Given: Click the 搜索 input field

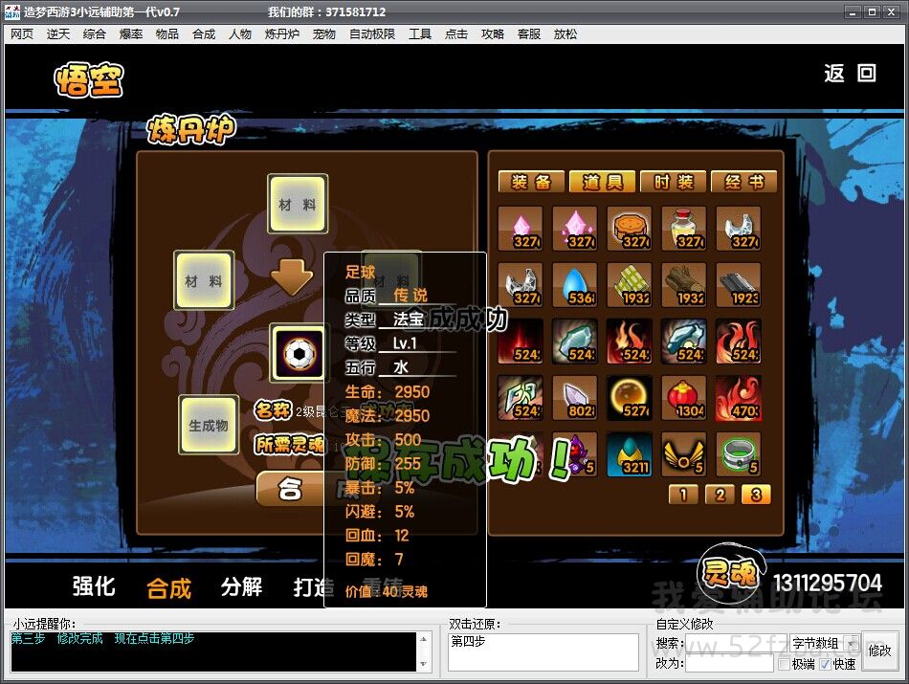Looking at the screenshot, I should [x=737, y=644].
